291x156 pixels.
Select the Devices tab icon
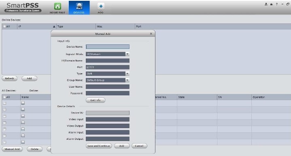[x=79, y=6]
